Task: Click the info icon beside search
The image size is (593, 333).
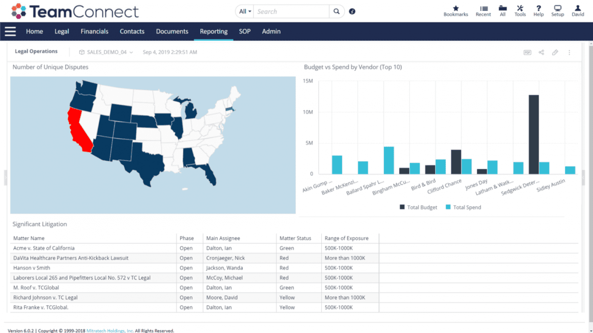Action: tap(352, 11)
